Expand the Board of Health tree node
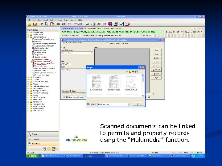Viewport: 222px width, 166px height. (x=28, y=35)
